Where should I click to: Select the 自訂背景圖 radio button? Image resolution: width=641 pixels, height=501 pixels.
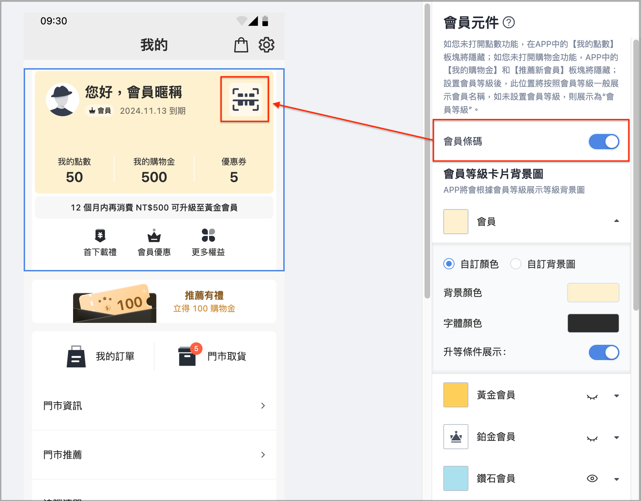point(516,264)
